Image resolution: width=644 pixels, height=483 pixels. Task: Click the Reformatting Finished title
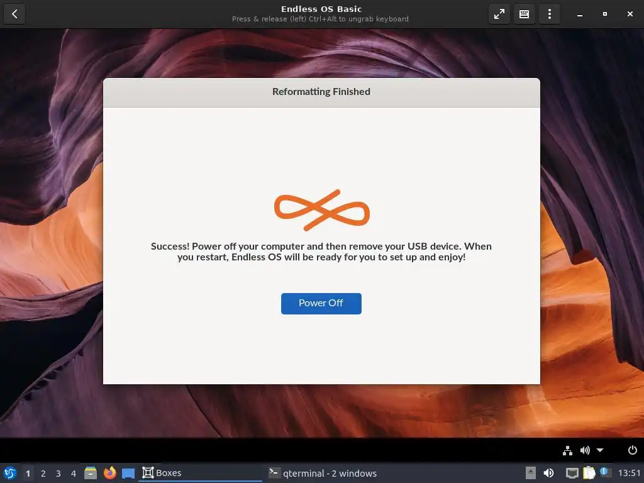pos(321,92)
